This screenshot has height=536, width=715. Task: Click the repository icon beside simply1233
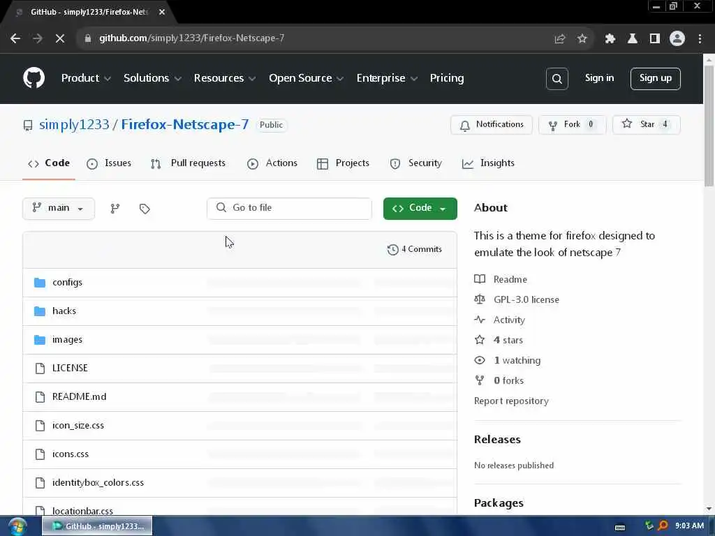pyautogui.click(x=28, y=126)
